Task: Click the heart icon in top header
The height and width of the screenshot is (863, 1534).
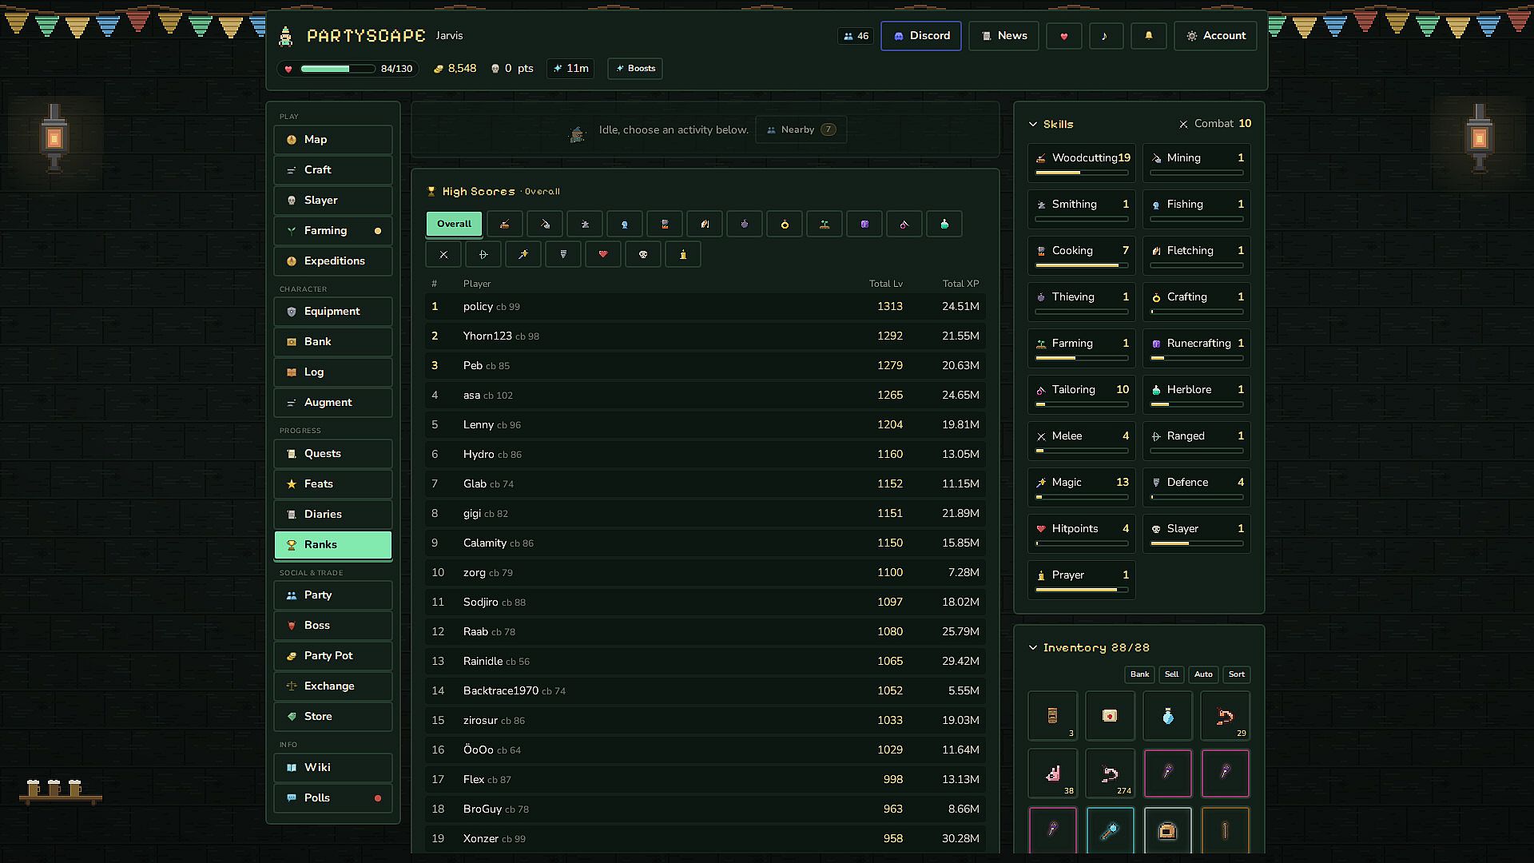Action: 1063,36
